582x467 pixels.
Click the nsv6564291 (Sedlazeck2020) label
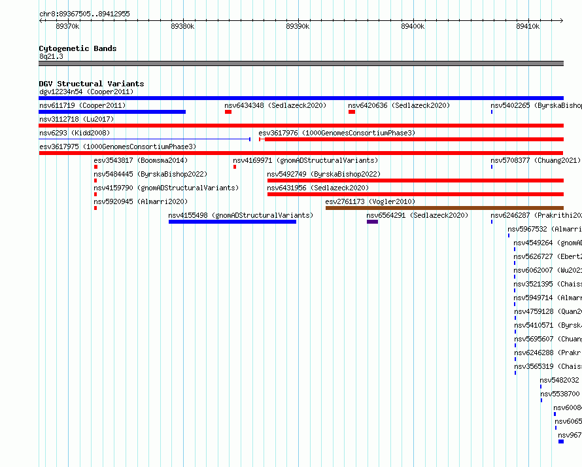(x=418, y=215)
